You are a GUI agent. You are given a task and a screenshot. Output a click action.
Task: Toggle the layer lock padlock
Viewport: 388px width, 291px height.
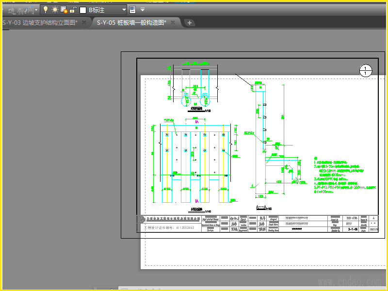73,10
